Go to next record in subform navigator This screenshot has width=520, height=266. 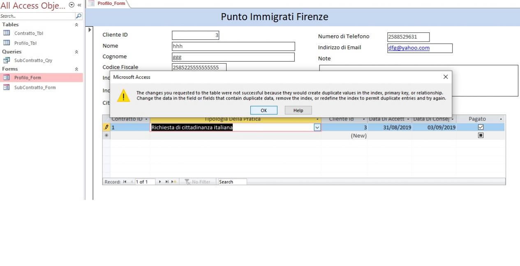point(160,182)
